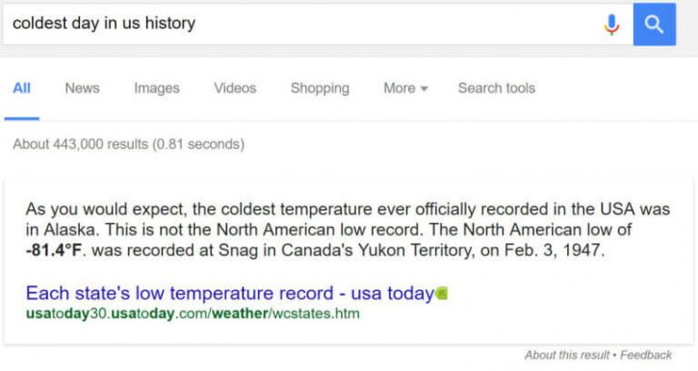Click the featured snippet paragraph text

pos(348,230)
